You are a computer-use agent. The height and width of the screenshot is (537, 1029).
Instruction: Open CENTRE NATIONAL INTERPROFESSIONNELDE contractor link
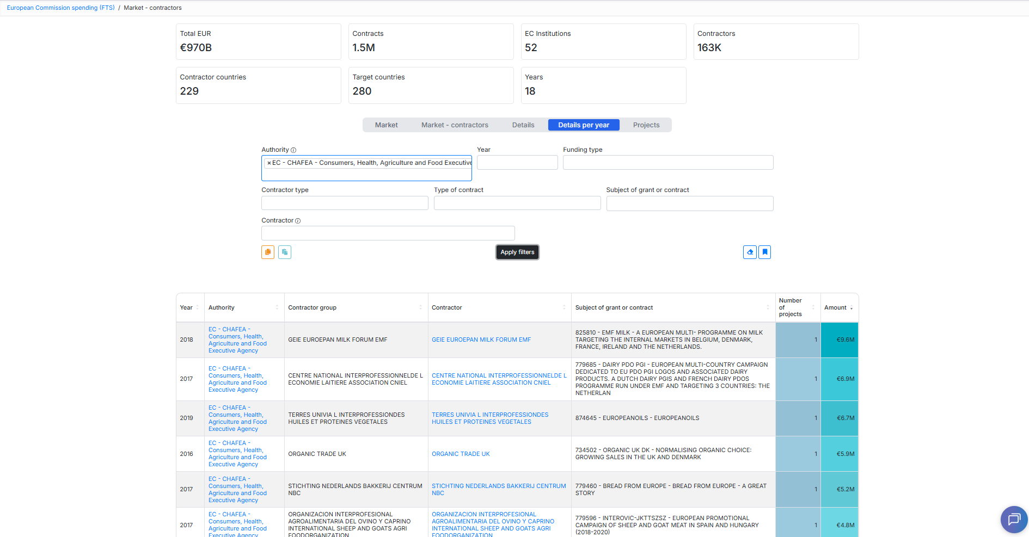coord(499,379)
